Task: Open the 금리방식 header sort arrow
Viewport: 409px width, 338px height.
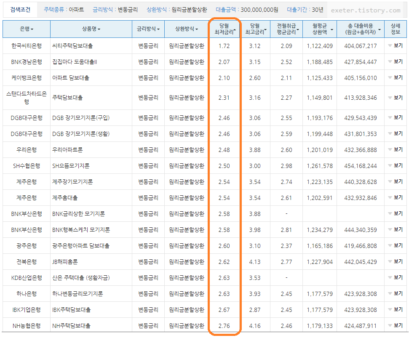Action: point(158,29)
